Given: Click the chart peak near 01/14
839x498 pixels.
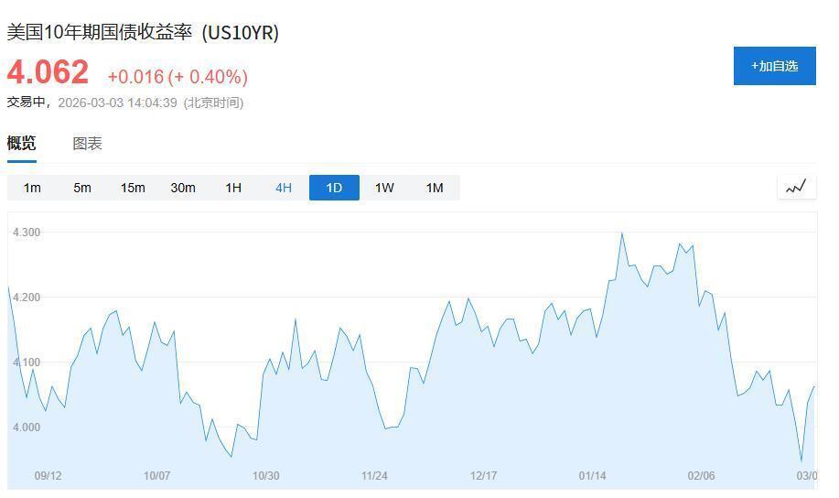Looking at the screenshot, I should click(622, 233).
